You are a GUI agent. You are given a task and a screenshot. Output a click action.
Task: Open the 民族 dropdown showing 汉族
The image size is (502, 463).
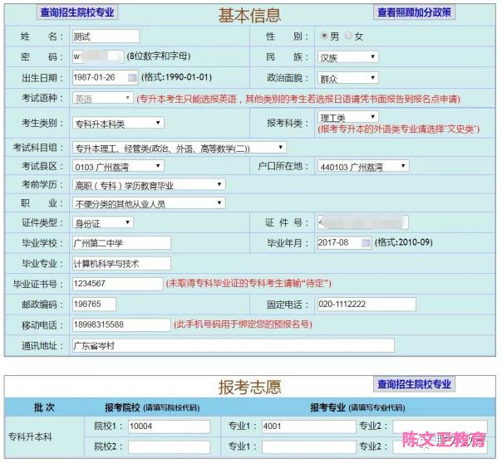click(x=348, y=57)
